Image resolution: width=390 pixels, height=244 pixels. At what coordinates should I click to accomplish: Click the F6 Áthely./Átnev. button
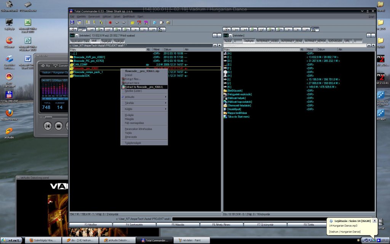click(x=221, y=225)
